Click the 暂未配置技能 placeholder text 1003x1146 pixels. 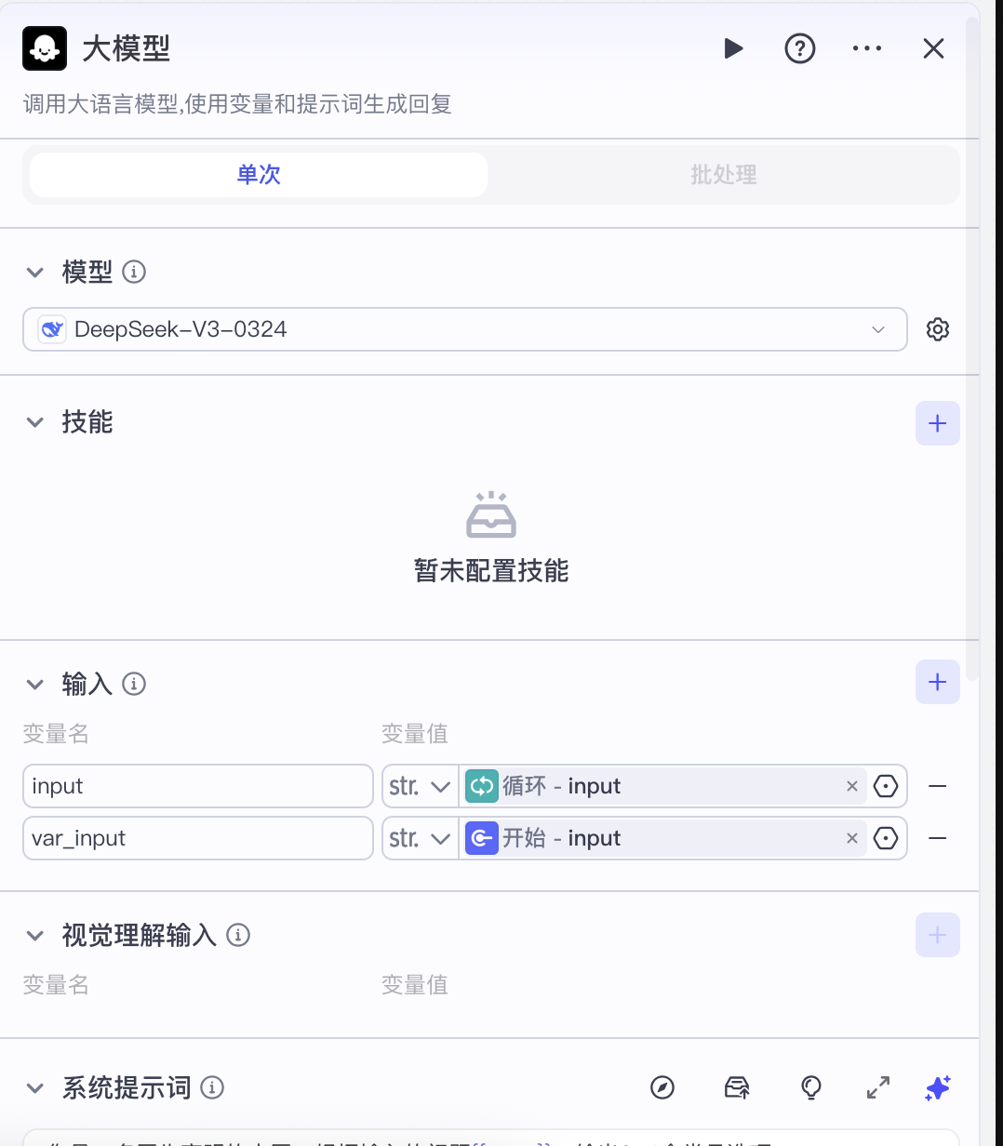tap(491, 571)
